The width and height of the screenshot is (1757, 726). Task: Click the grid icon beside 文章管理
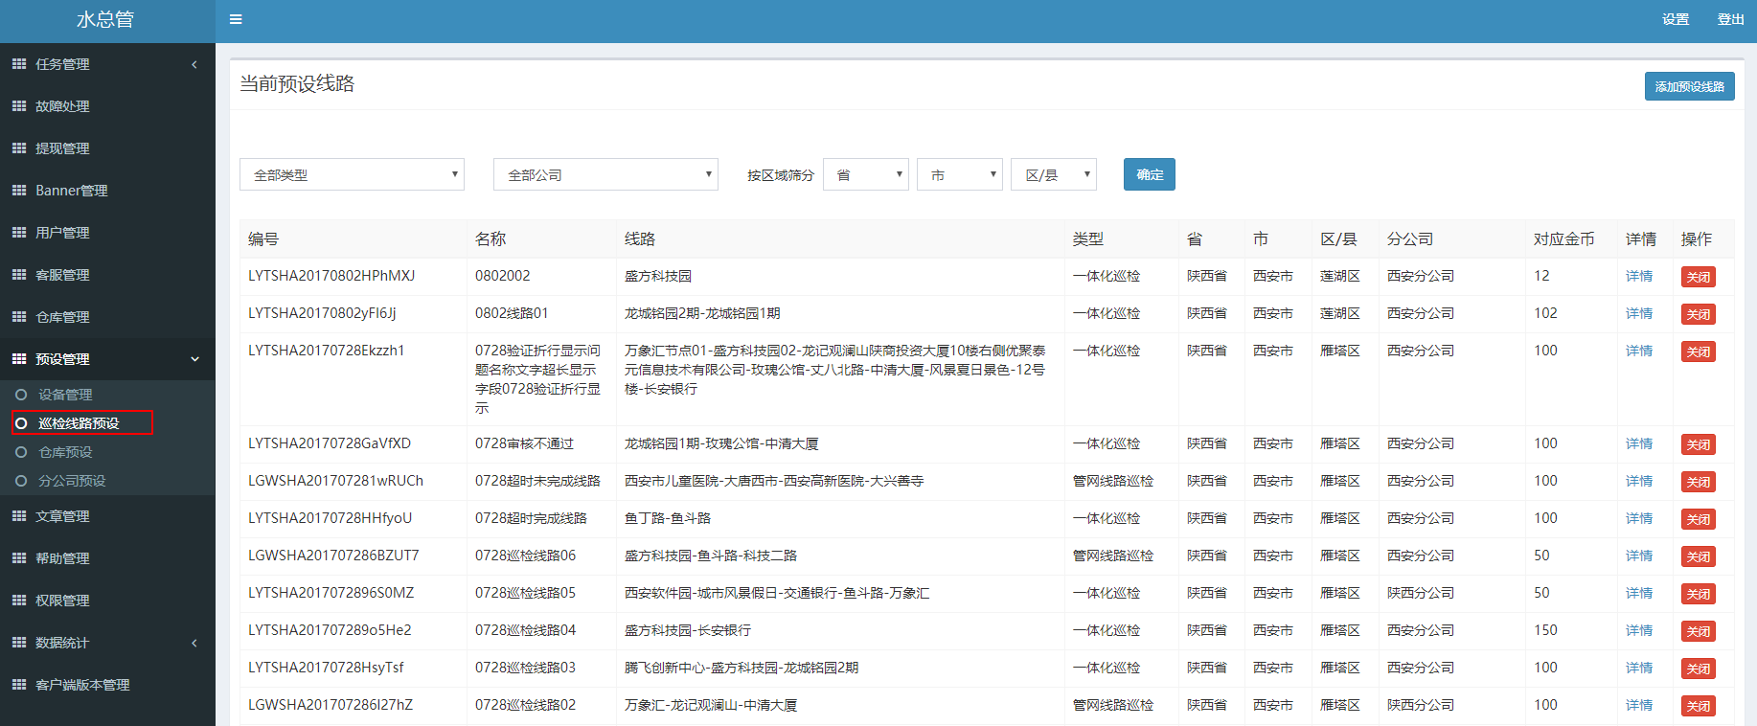tap(19, 516)
